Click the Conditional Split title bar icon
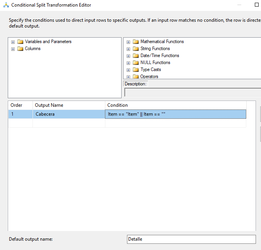The image size is (261, 250). [6, 5]
